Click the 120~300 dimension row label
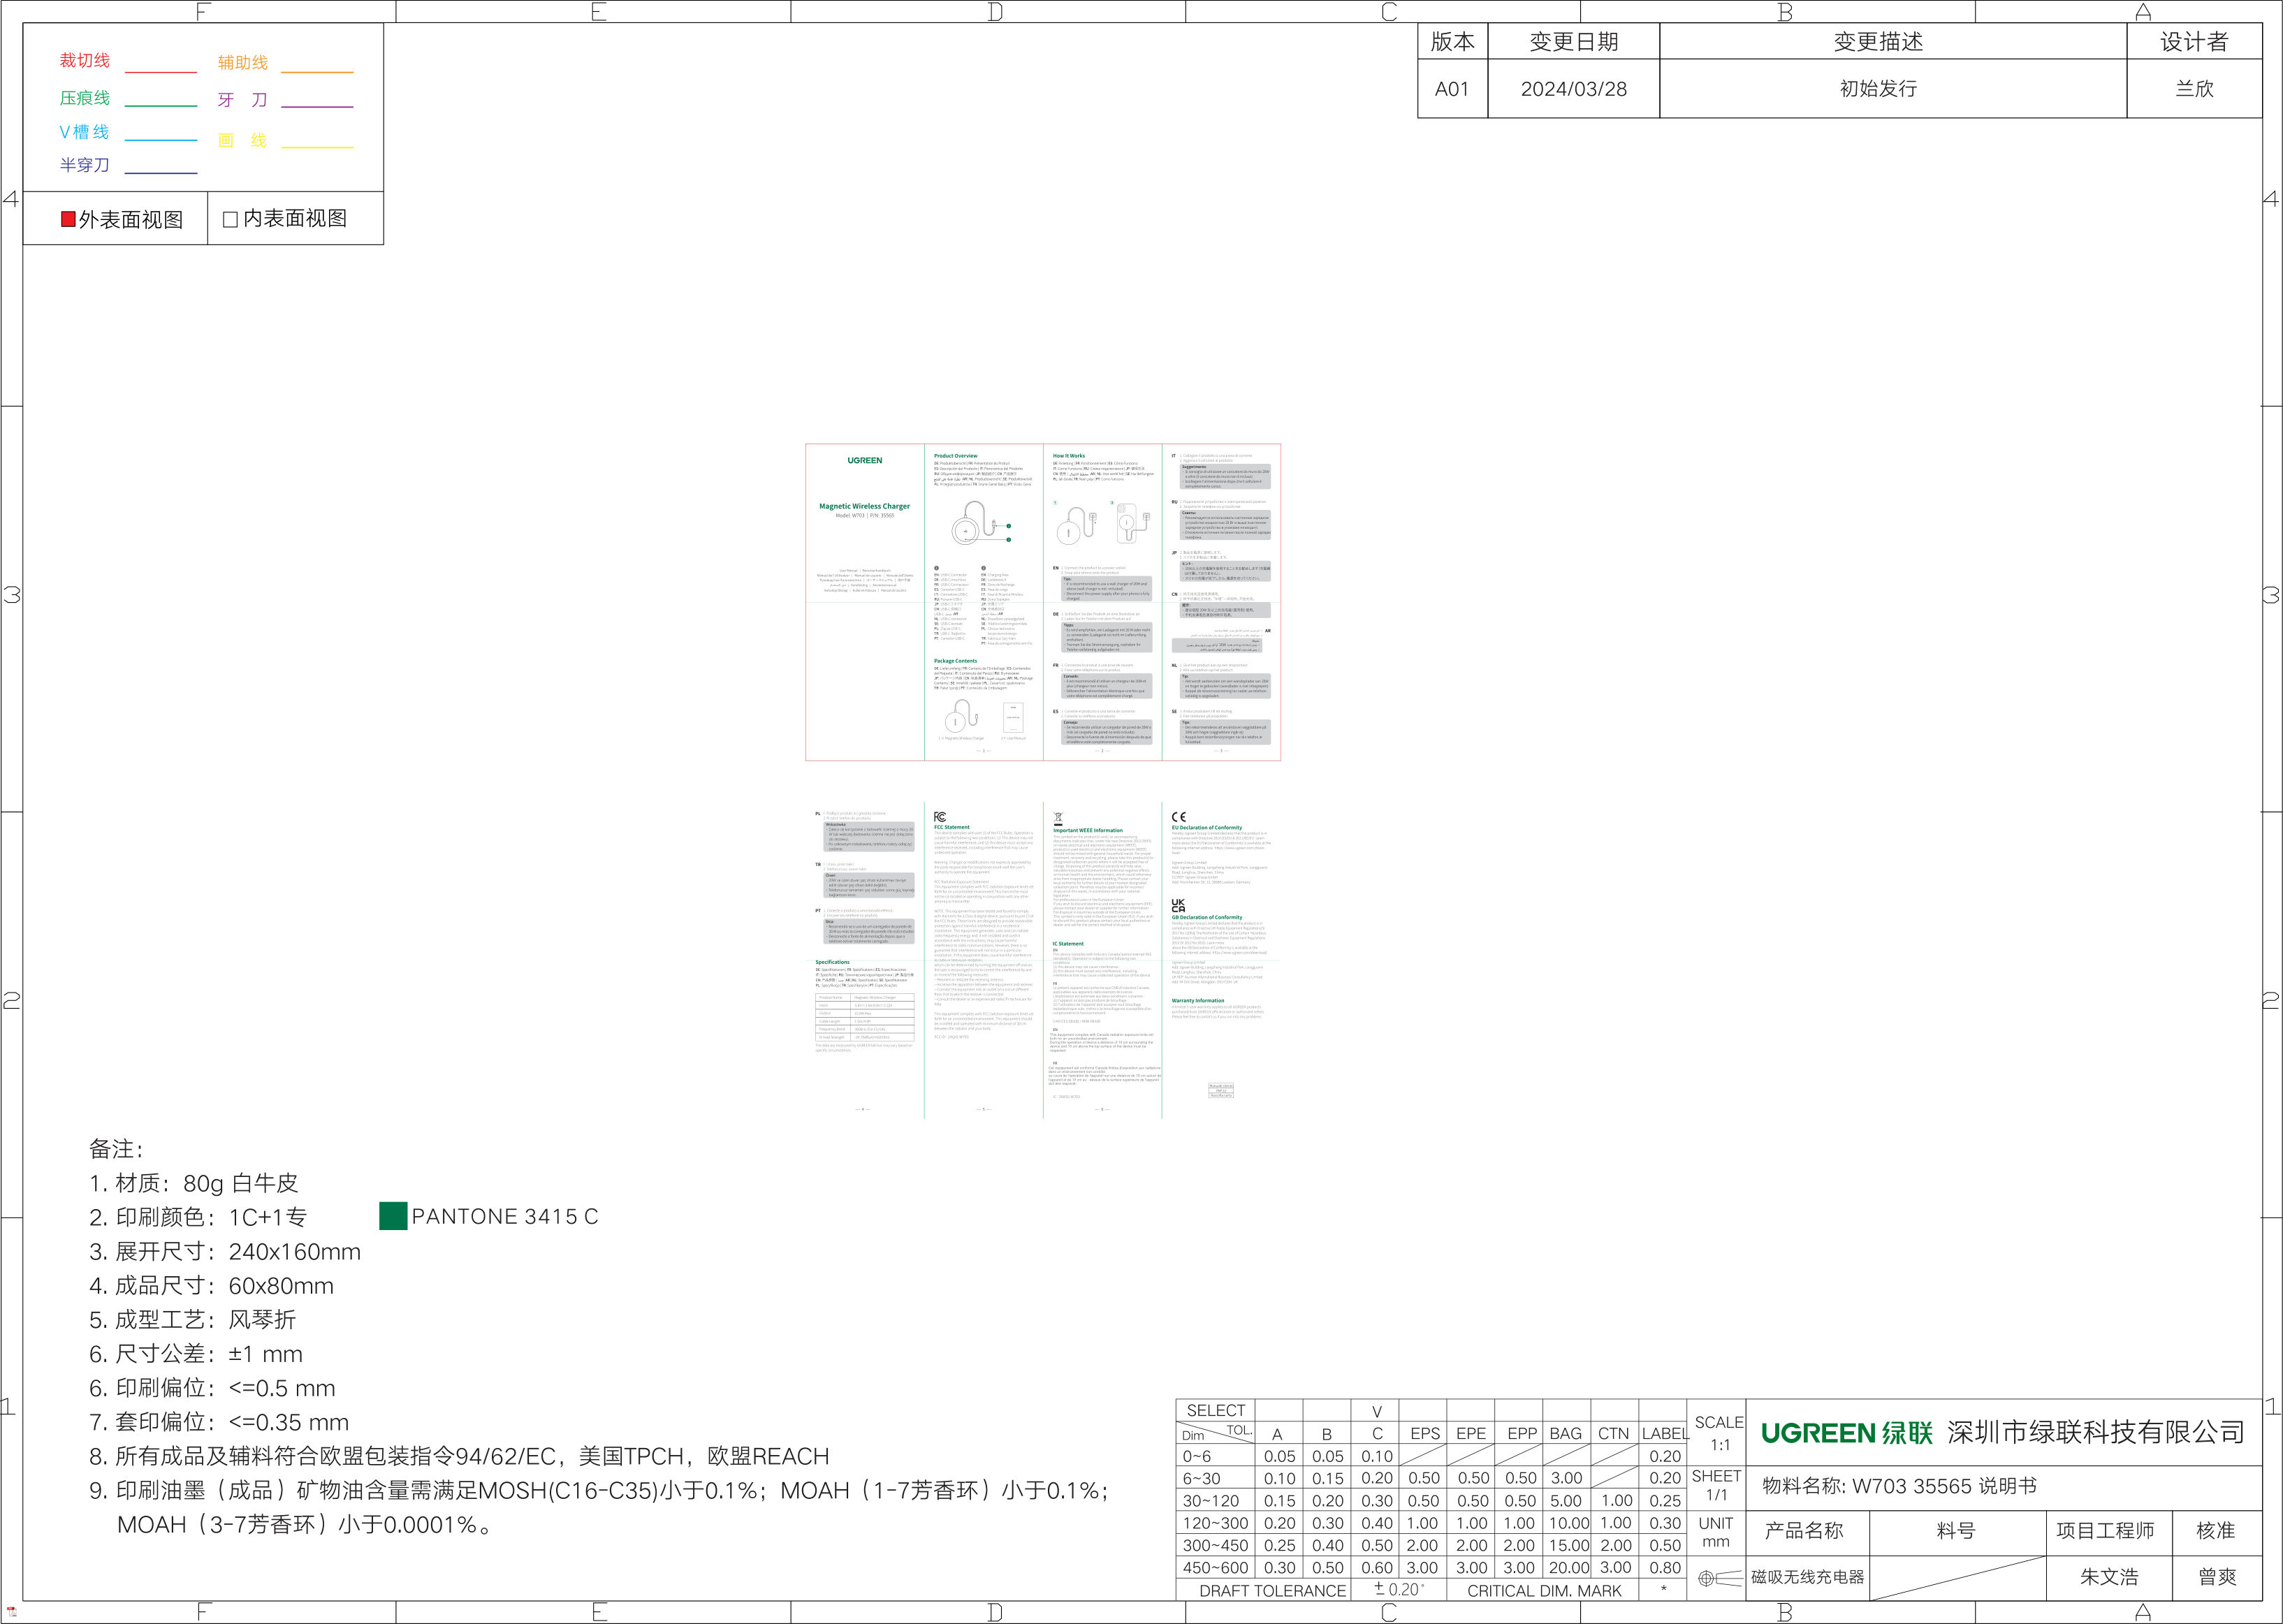Viewport: 2283px width, 1624px height. [1215, 1523]
